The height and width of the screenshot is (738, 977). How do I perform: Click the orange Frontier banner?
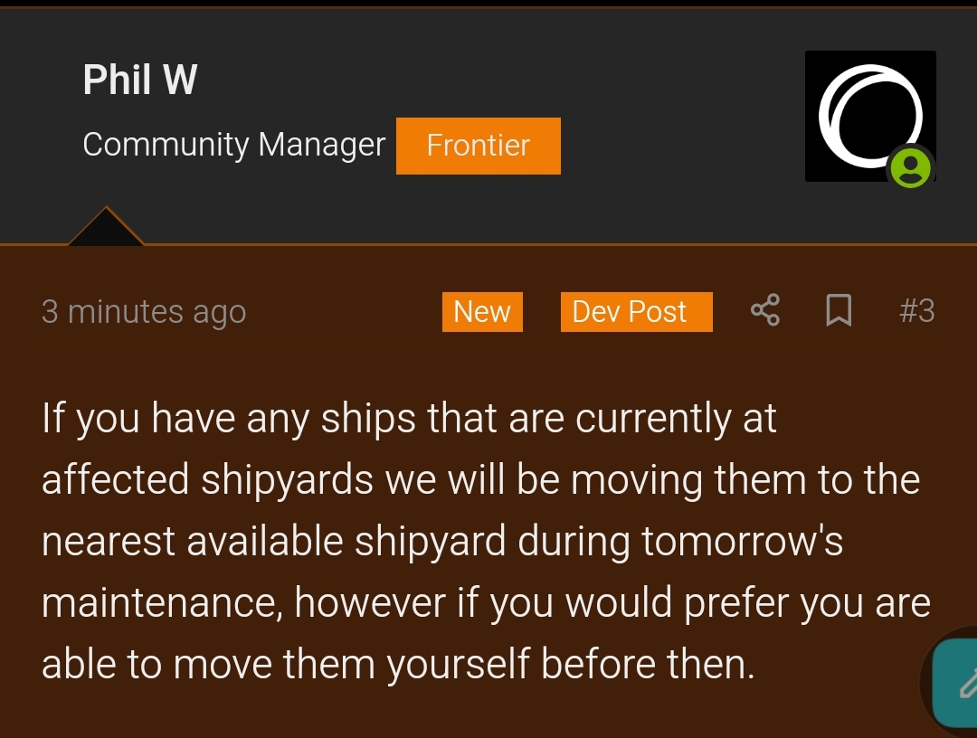[479, 146]
